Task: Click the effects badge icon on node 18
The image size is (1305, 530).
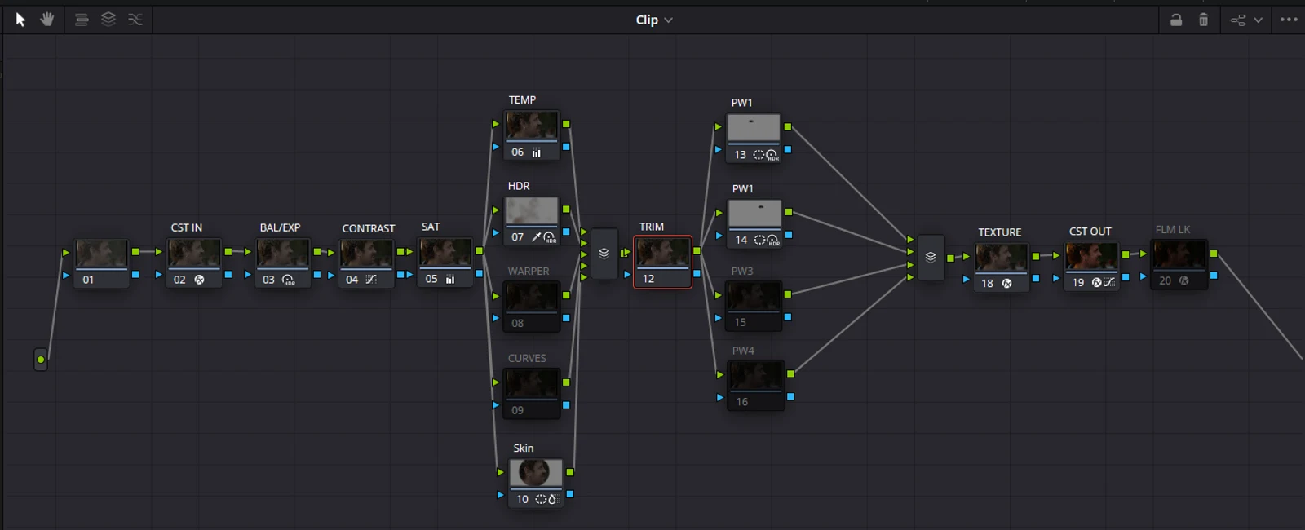Action: (x=1006, y=284)
